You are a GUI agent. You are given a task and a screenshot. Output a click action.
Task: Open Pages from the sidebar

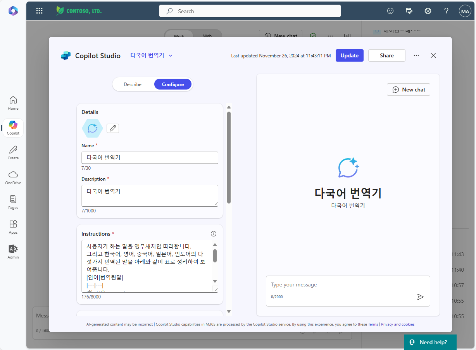[13, 202]
